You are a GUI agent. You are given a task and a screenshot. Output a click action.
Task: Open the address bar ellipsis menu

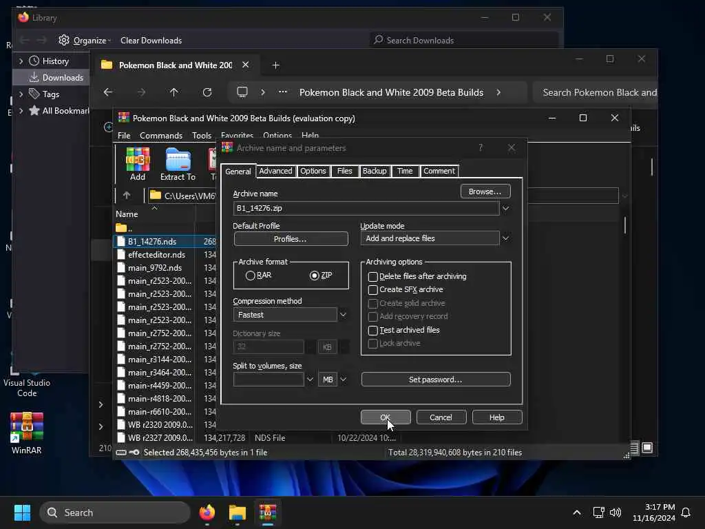[x=282, y=92]
